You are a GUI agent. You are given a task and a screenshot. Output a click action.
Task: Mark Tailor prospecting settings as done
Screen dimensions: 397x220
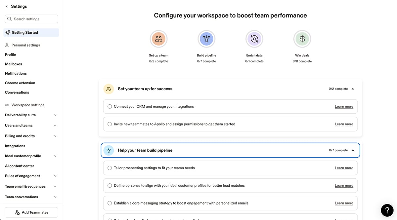110,168
